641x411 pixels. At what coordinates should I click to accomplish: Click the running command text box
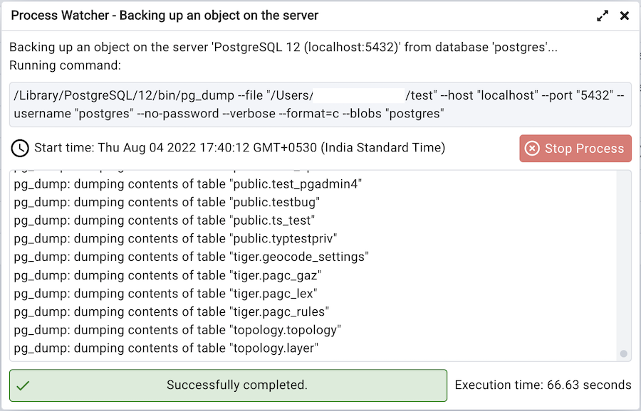(x=320, y=105)
